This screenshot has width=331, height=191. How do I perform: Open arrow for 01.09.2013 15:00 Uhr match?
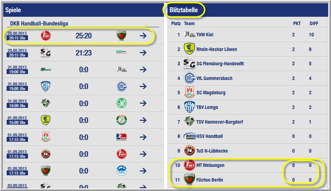(x=143, y=120)
